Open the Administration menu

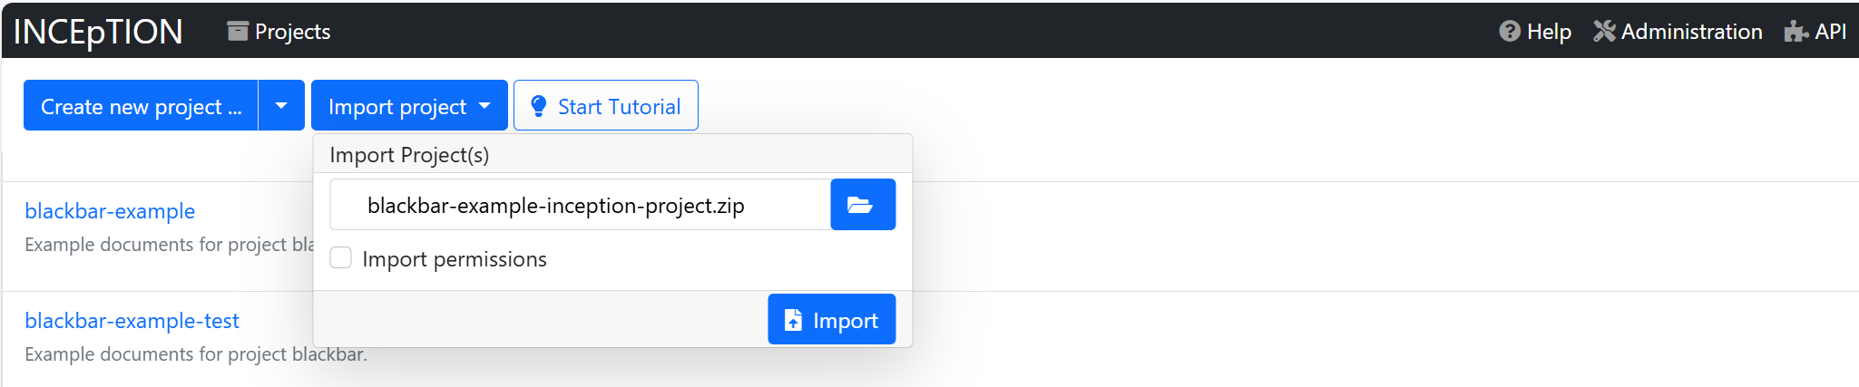click(x=1678, y=31)
